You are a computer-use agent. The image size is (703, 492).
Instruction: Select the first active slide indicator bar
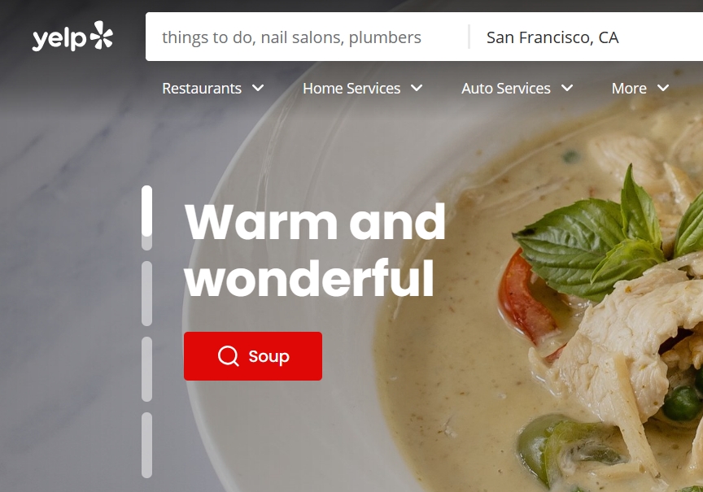tap(146, 218)
